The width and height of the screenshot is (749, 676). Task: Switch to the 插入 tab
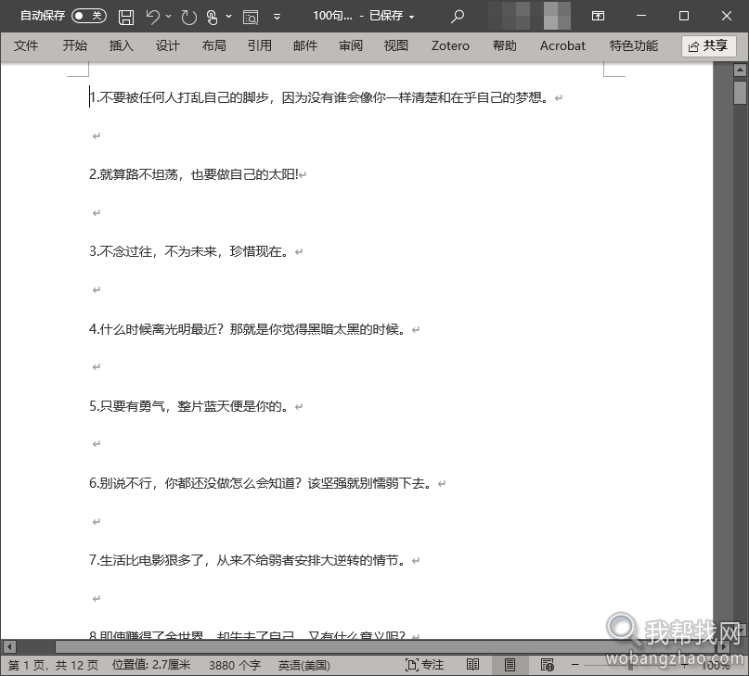pyautogui.click(x=122, y=45)
